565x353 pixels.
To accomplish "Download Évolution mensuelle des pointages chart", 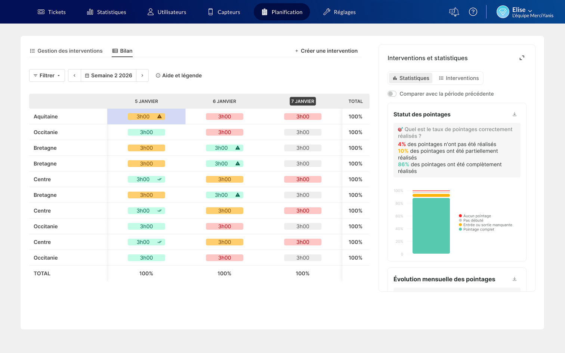I will click(x=515, y=279).
